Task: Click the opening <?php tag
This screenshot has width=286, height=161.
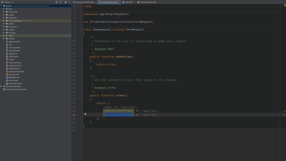Action: click(88, 6)
